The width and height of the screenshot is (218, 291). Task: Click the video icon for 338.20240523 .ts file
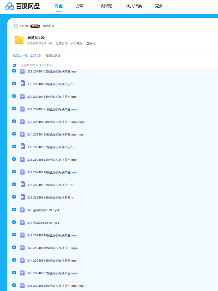coord(22,185)
